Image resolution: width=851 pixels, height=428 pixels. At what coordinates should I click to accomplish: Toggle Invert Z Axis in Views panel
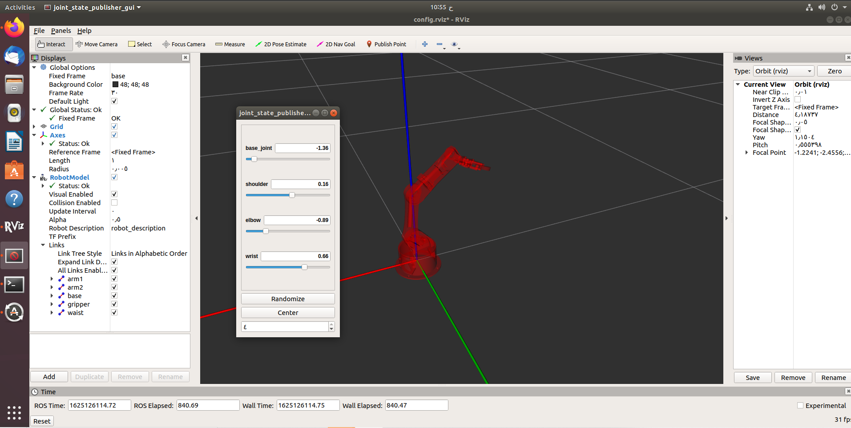pyautogui.click(x=798, y=99)
